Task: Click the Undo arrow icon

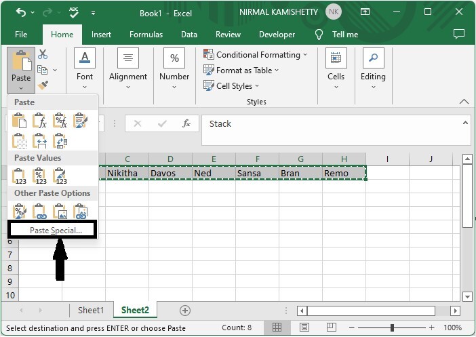Action: tap(21, 12)
